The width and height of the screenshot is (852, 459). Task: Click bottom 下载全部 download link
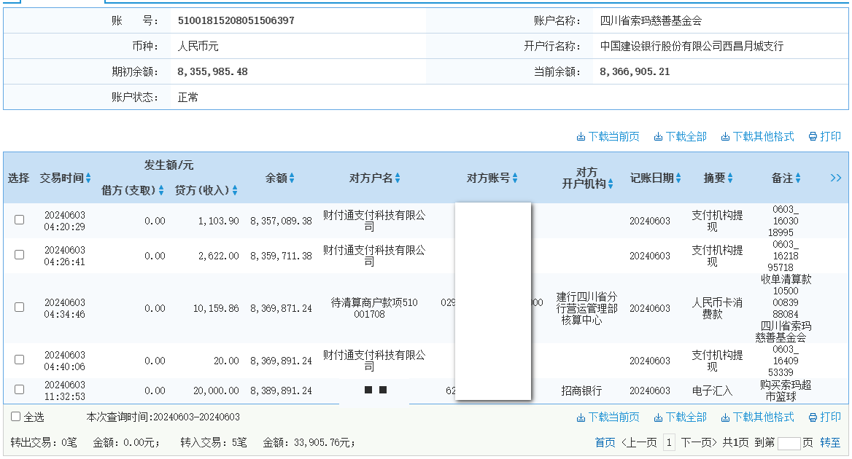point(681,417)
